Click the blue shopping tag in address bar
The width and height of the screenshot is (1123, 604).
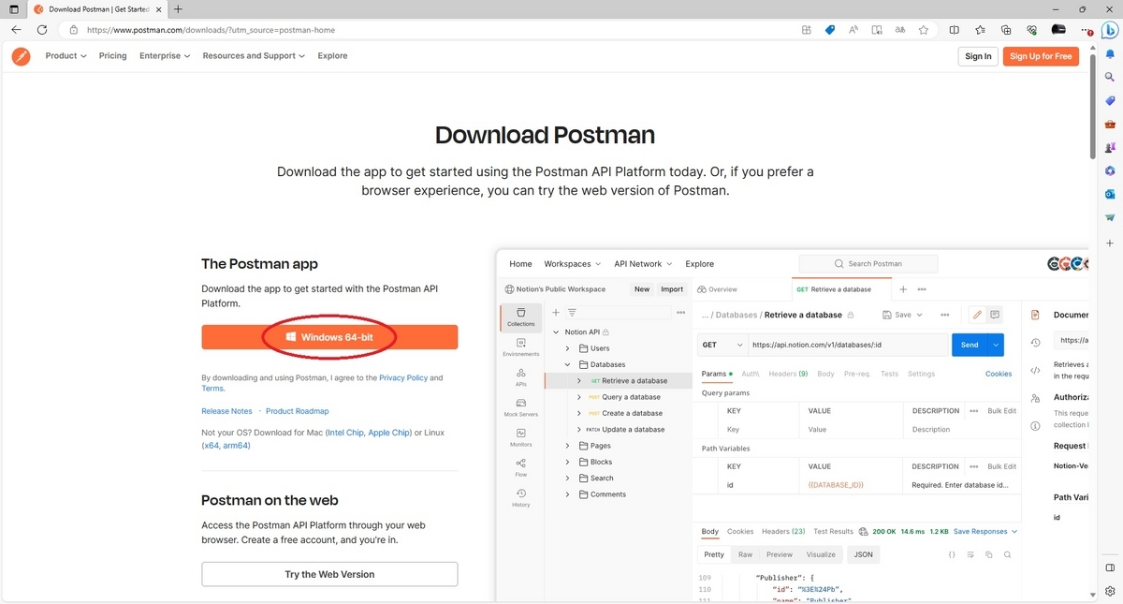coord(829,30)
